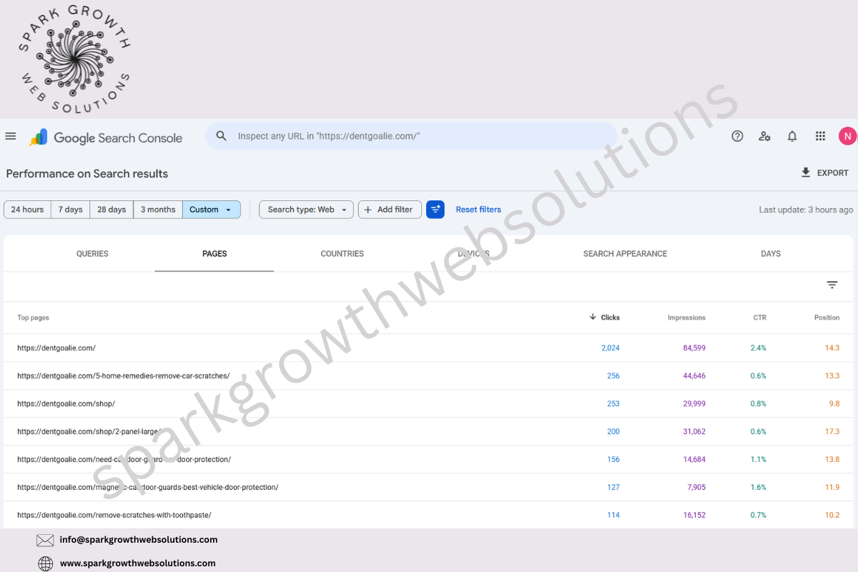Click the Export button

click(824, 173)
